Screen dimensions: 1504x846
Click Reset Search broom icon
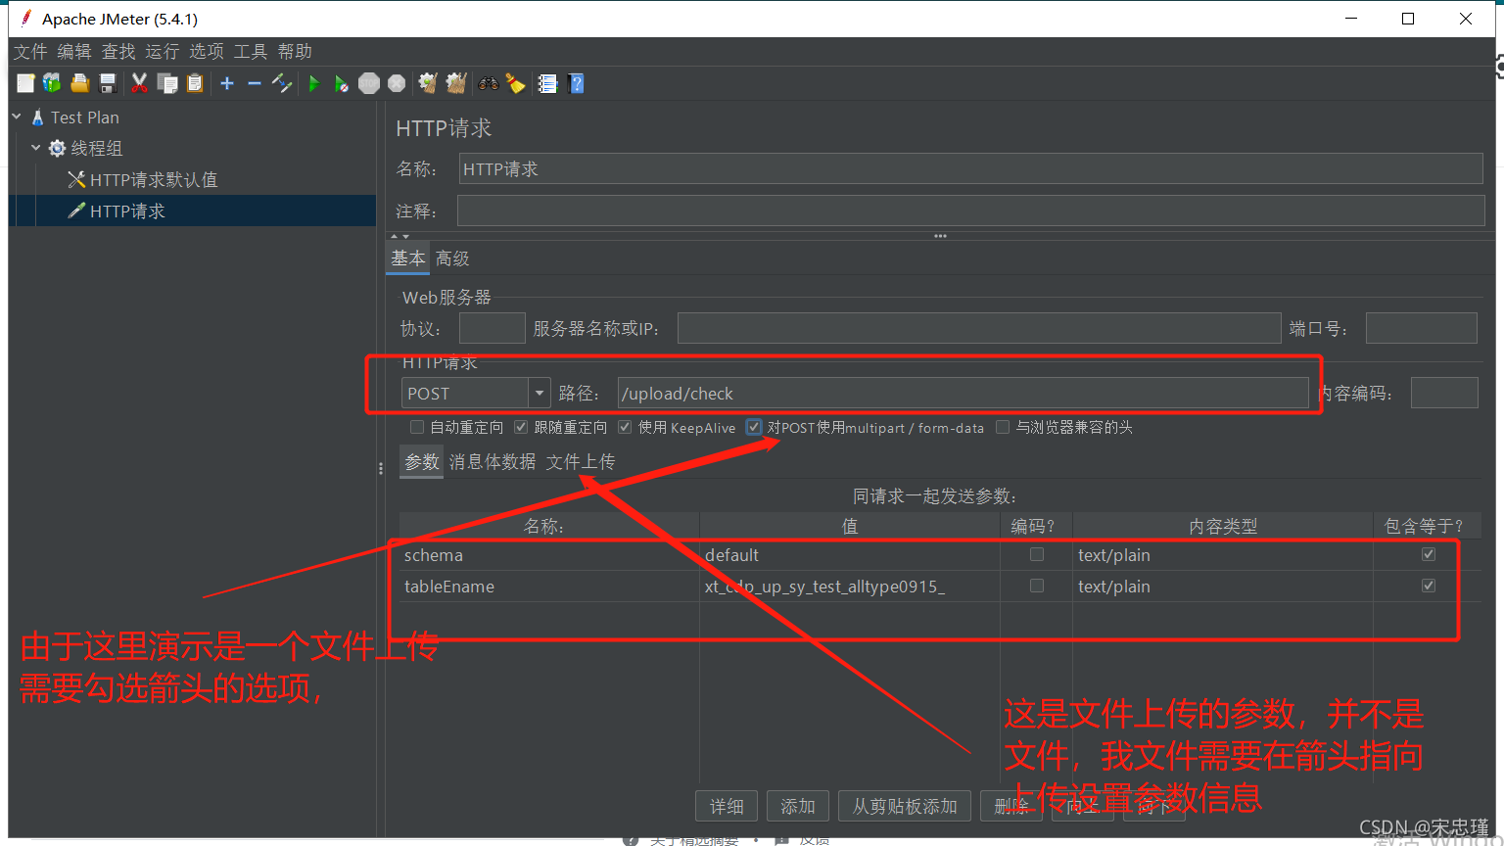click(515, 83)
